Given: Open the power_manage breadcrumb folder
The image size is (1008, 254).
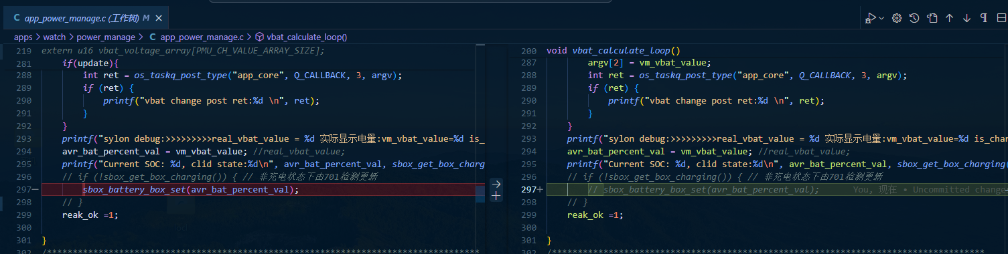Looking at the screenshot, I should [x=106, y=37].
